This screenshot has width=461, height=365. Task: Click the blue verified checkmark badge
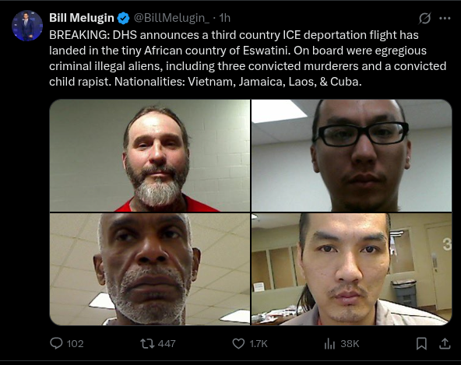124,18
